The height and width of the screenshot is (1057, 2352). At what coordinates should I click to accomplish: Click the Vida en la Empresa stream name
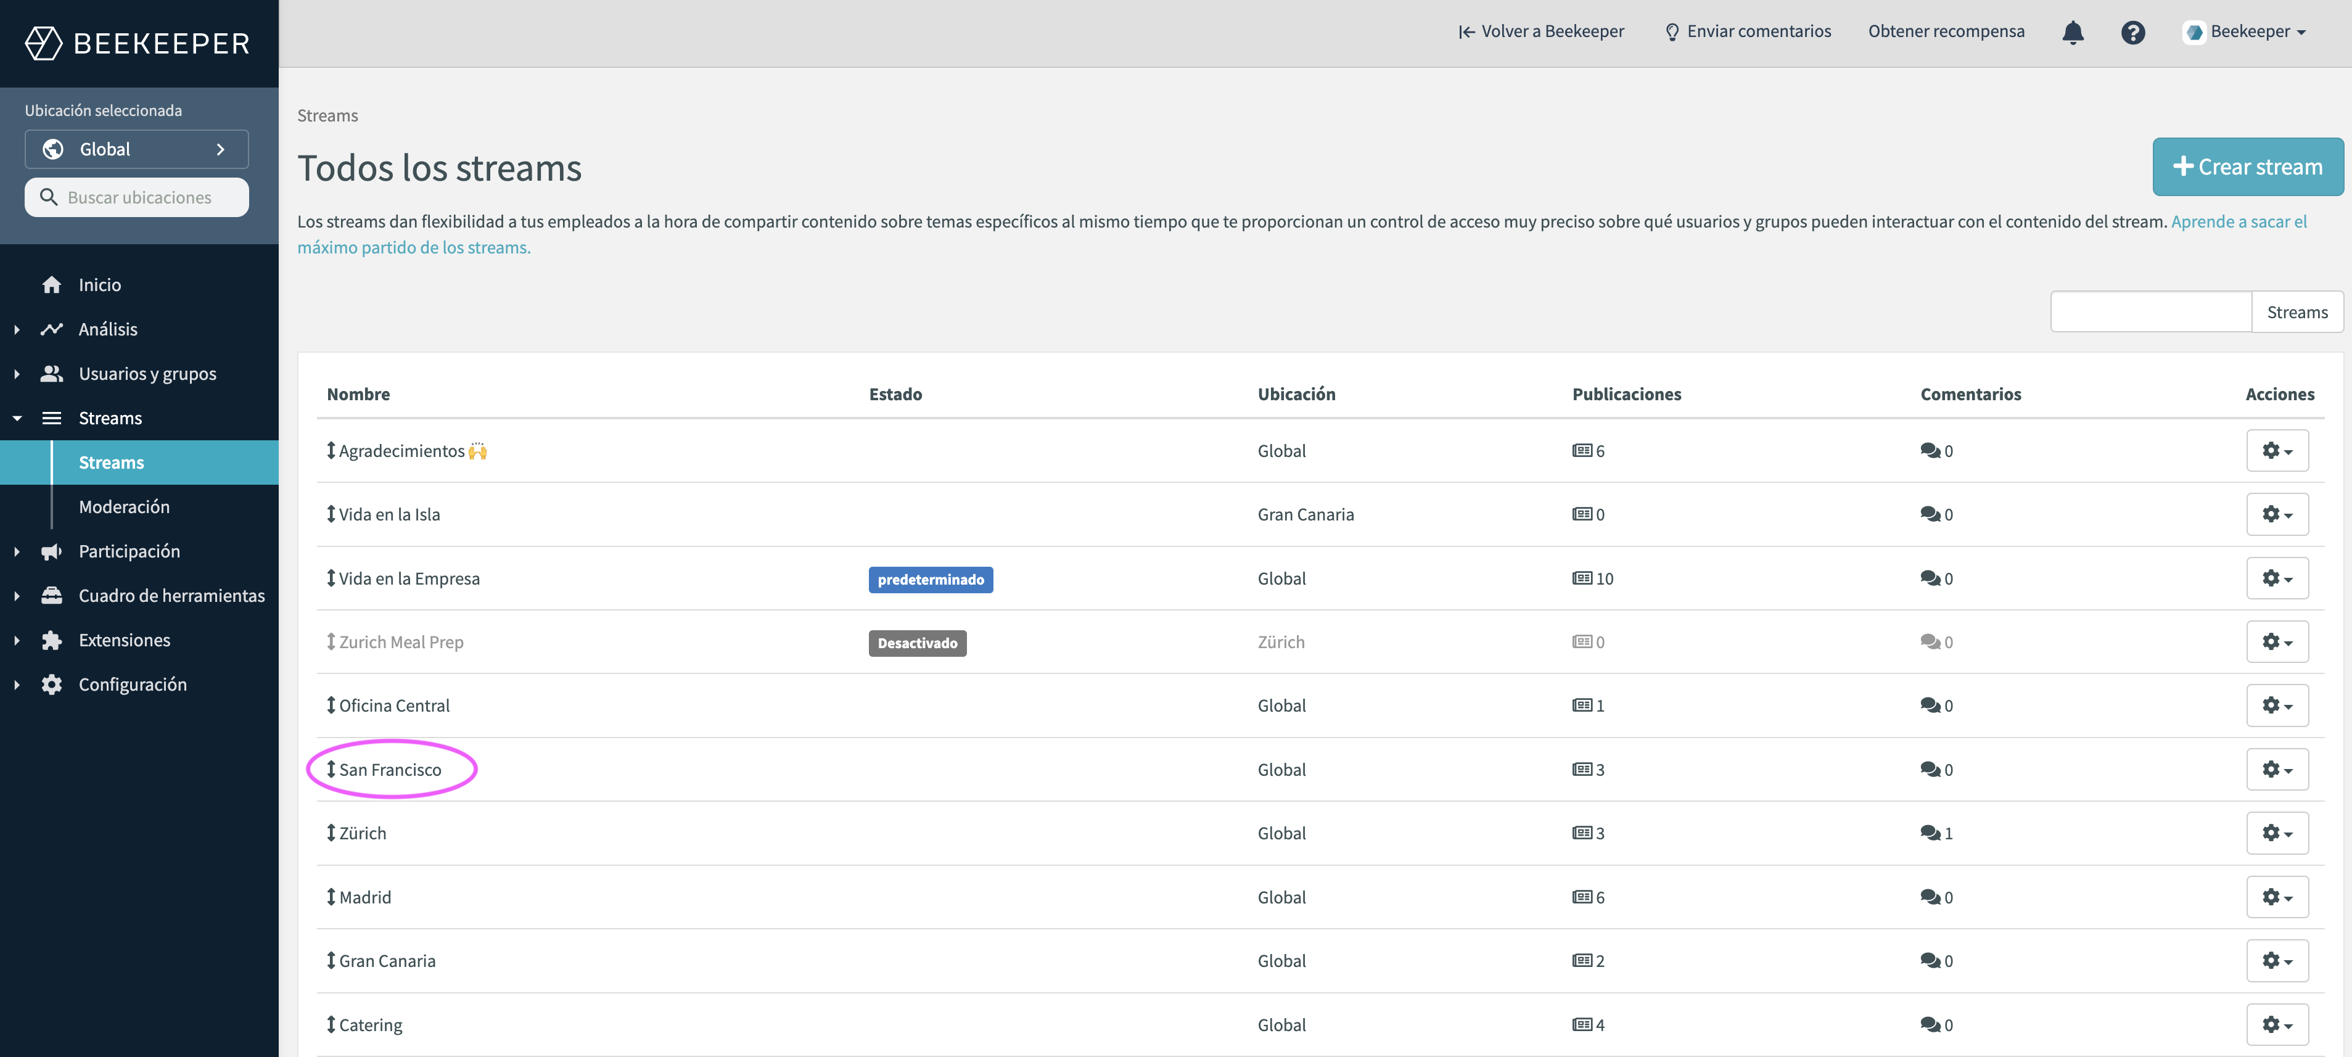pos(409,578)
